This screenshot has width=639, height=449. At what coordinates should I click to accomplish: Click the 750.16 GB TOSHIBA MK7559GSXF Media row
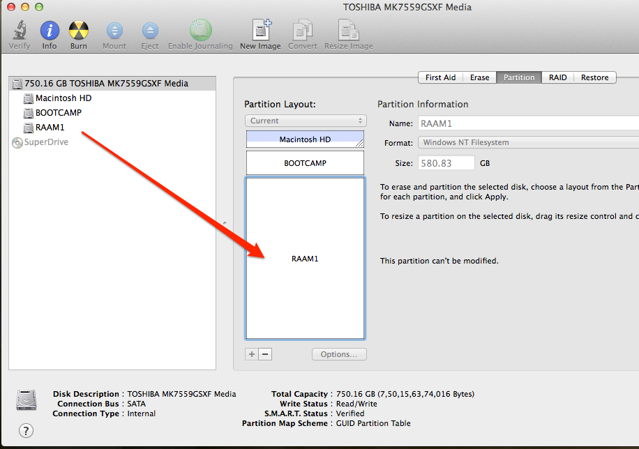pos(112,84)
